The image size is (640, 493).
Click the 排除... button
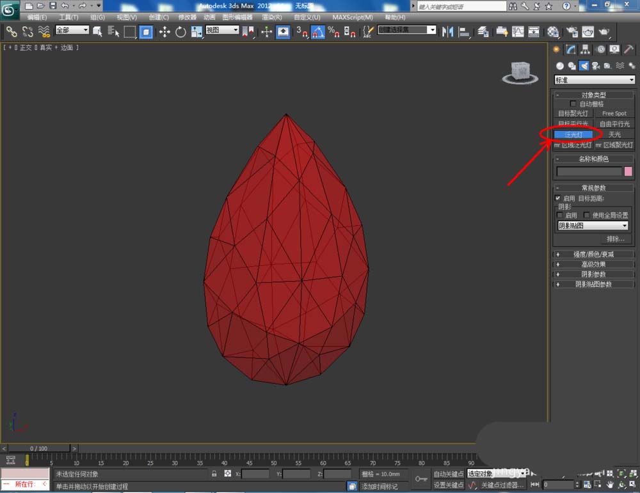tap(615, 239)
